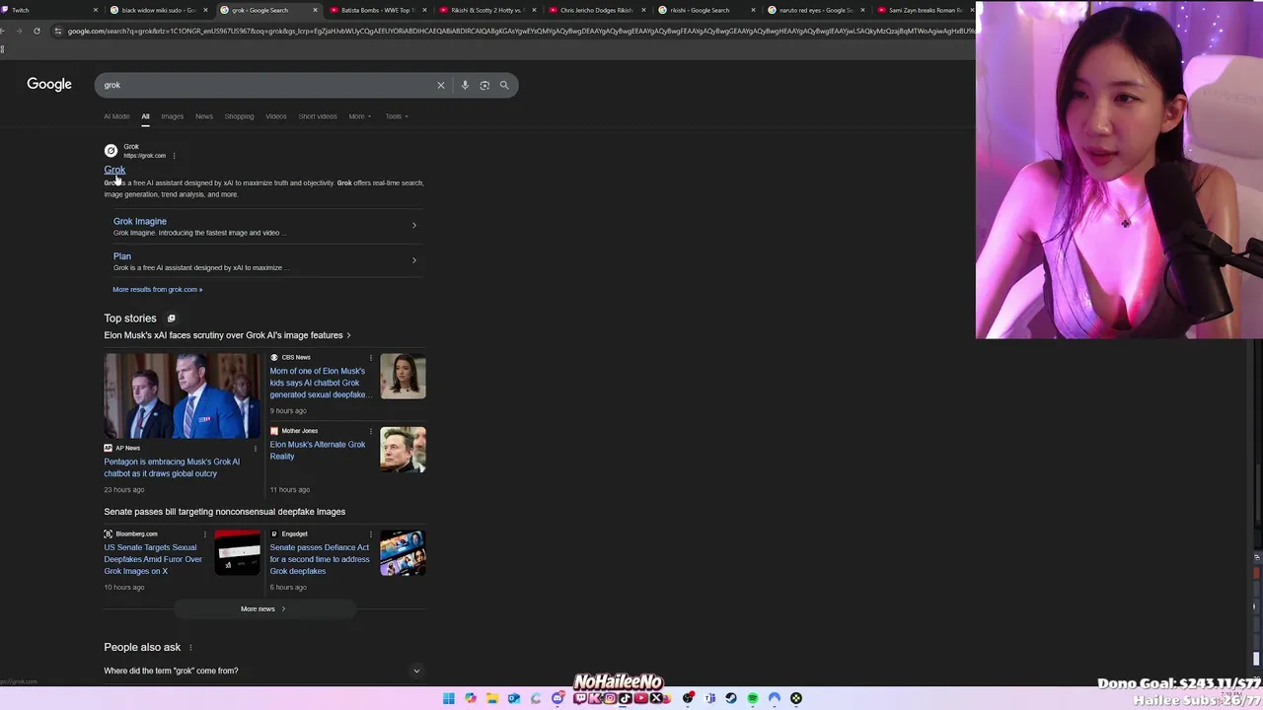Click 'More results from grok.com' link
1263x710 pixels.
[157, 289]
